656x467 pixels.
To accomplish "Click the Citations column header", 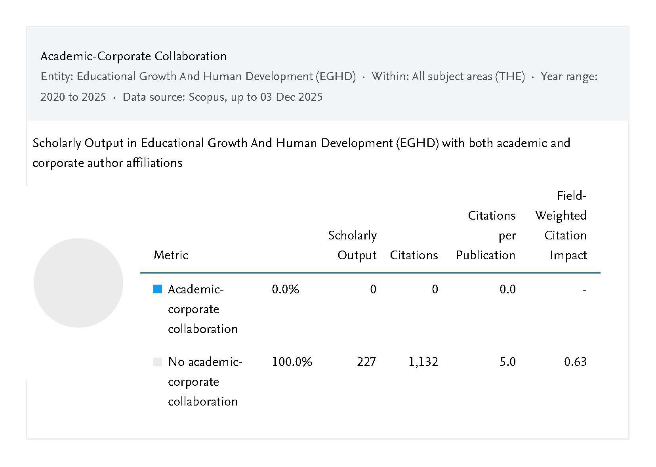I will (414, 255).
